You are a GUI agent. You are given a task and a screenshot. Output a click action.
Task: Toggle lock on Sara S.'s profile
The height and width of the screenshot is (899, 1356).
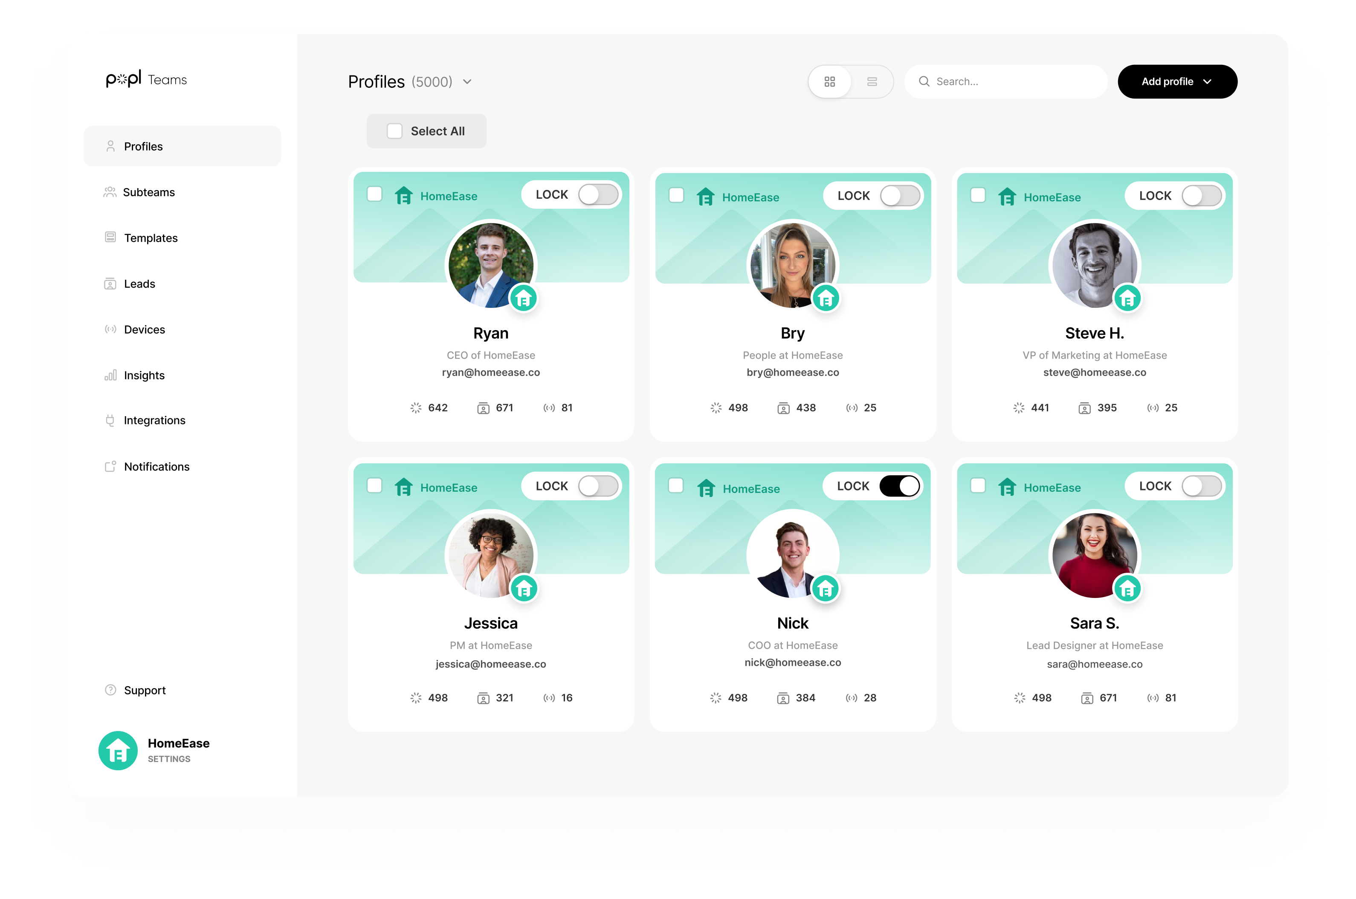tap(1201, 486)
